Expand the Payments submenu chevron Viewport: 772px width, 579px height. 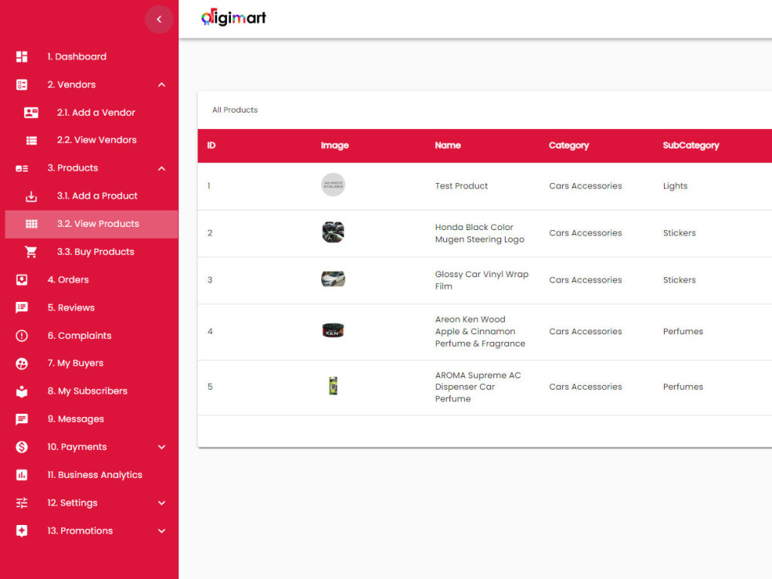point(161,447)
